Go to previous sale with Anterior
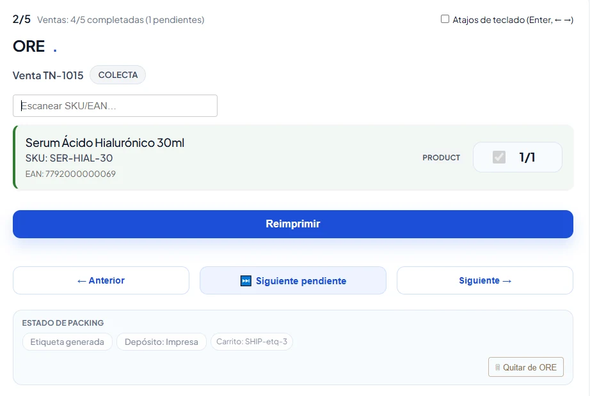This screenshot has width=590, height=396. (101, 280)
